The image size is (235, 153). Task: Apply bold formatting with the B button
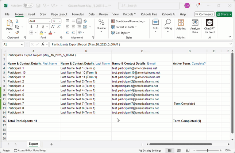tap(32, 27)
